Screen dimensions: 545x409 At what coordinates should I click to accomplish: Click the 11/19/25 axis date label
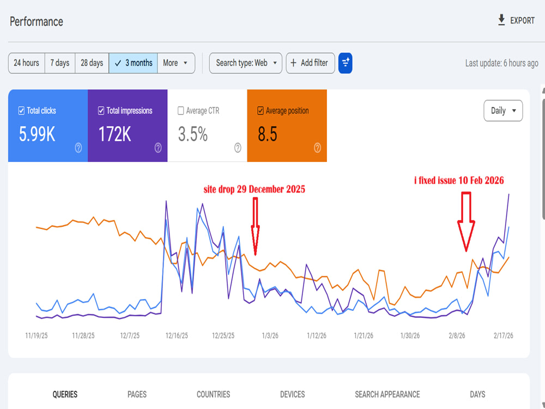37,335
